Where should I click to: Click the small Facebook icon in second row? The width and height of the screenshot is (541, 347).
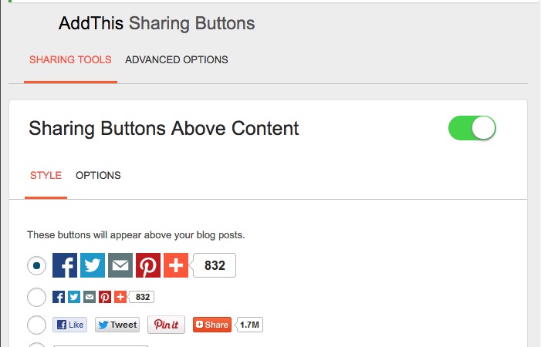pos(59,297)
